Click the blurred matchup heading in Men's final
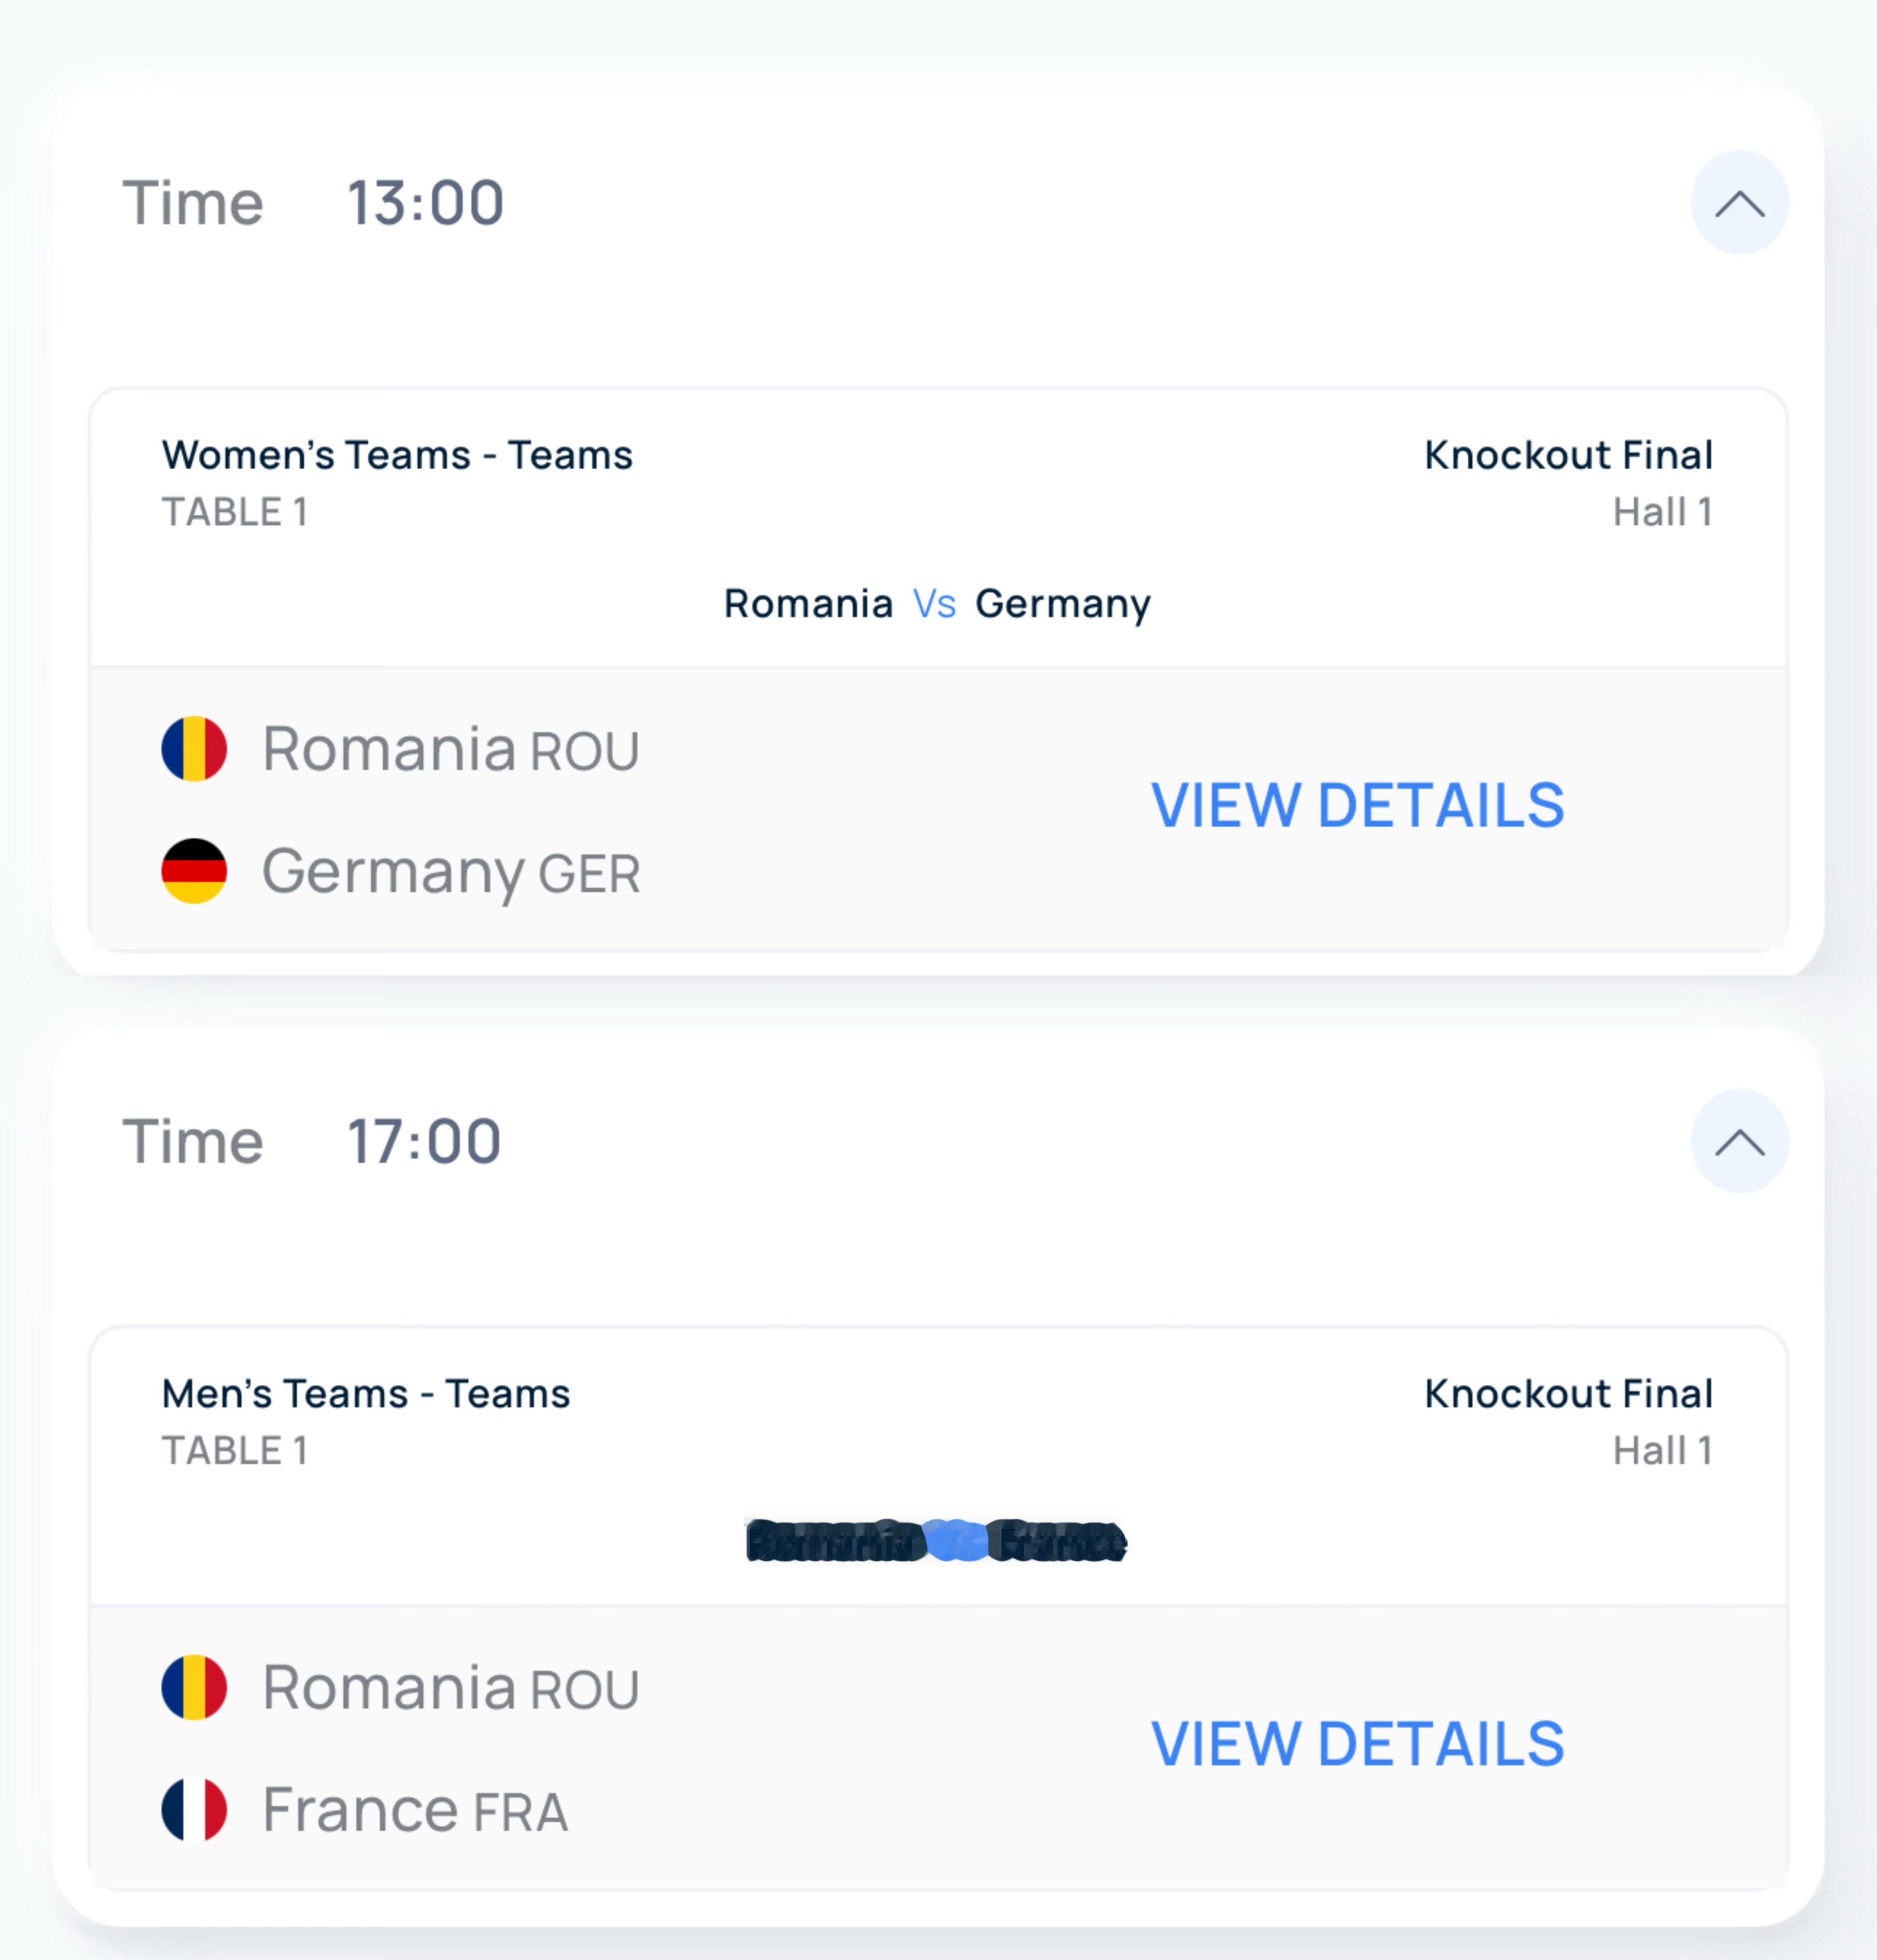 pyautogui.click(x=937, y=1541)
